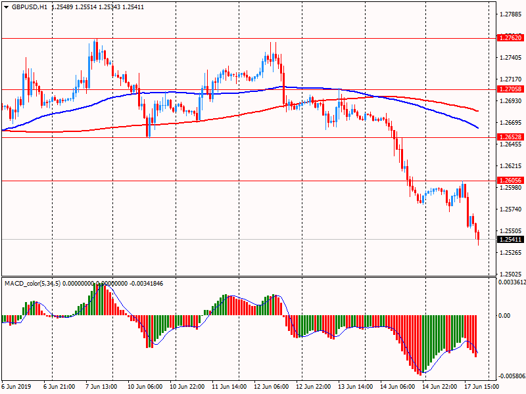The image size is (526, 394).
Task: Click the 1.26056 red price label
Action: [x=511, y=181]
